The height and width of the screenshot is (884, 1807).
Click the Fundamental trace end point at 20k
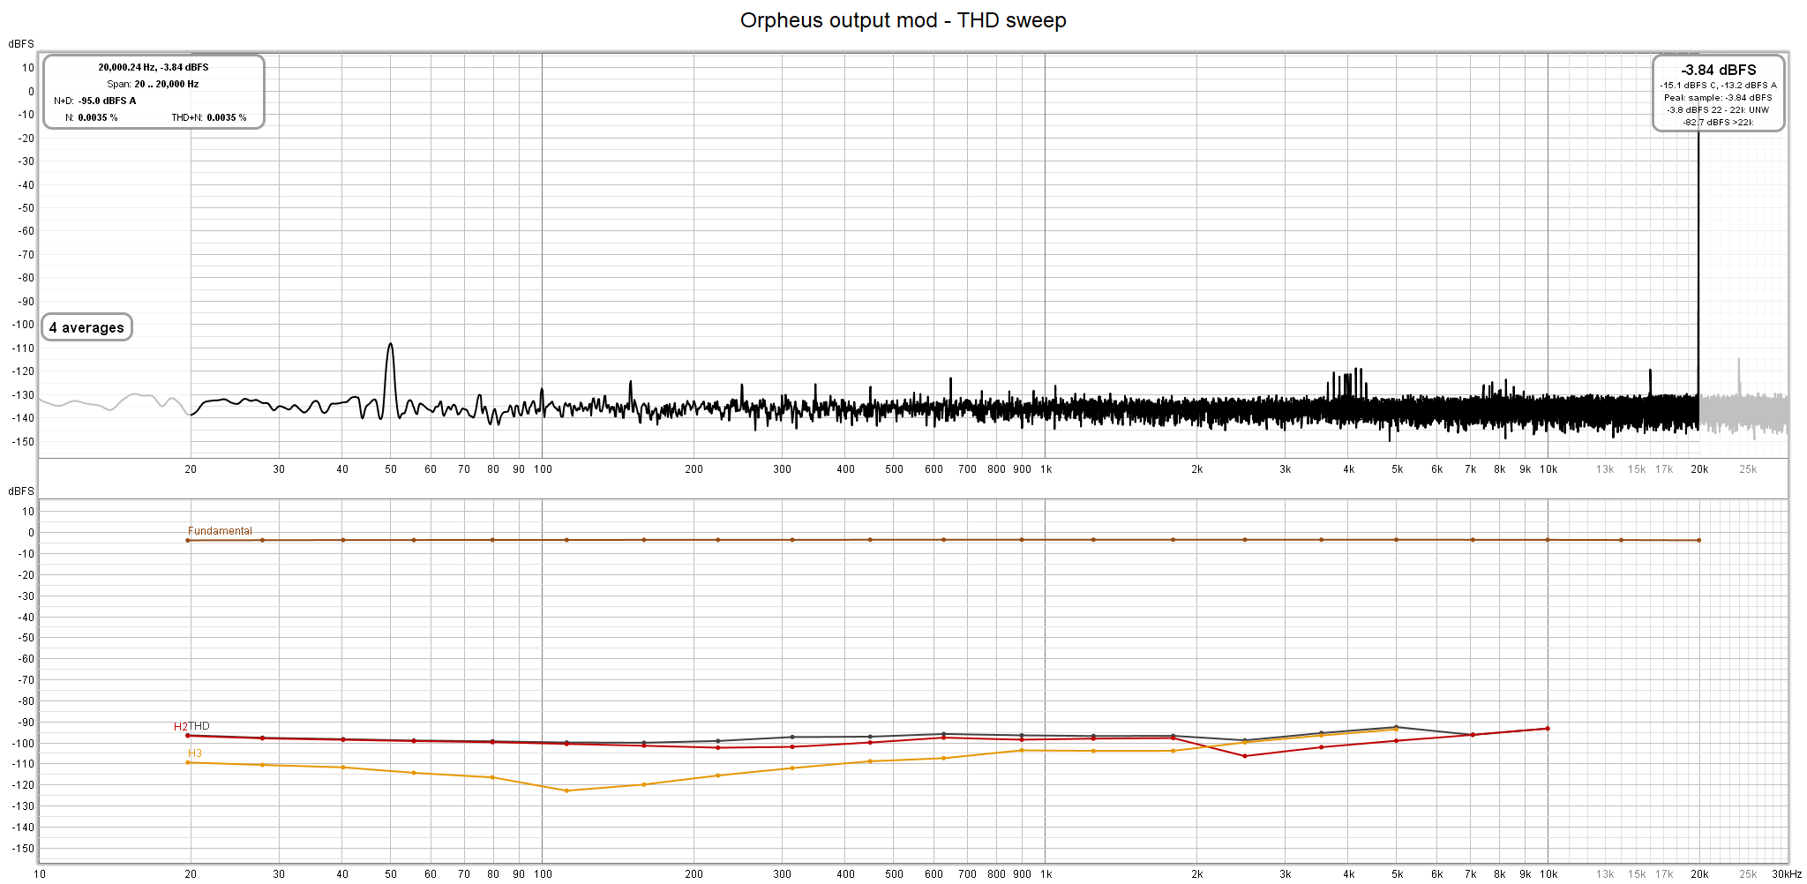[1698, 541]
